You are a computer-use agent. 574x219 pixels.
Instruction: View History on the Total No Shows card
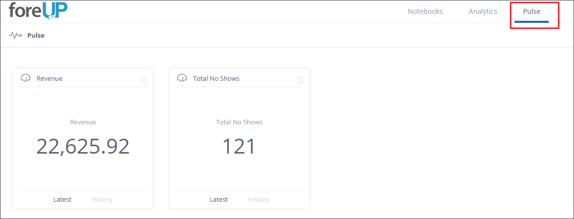coord(258,200)
